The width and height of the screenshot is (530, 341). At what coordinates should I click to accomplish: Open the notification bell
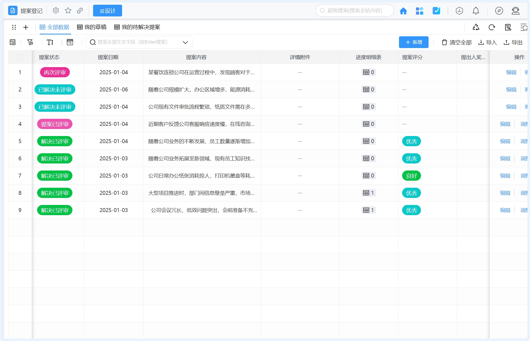coord(476,11)
